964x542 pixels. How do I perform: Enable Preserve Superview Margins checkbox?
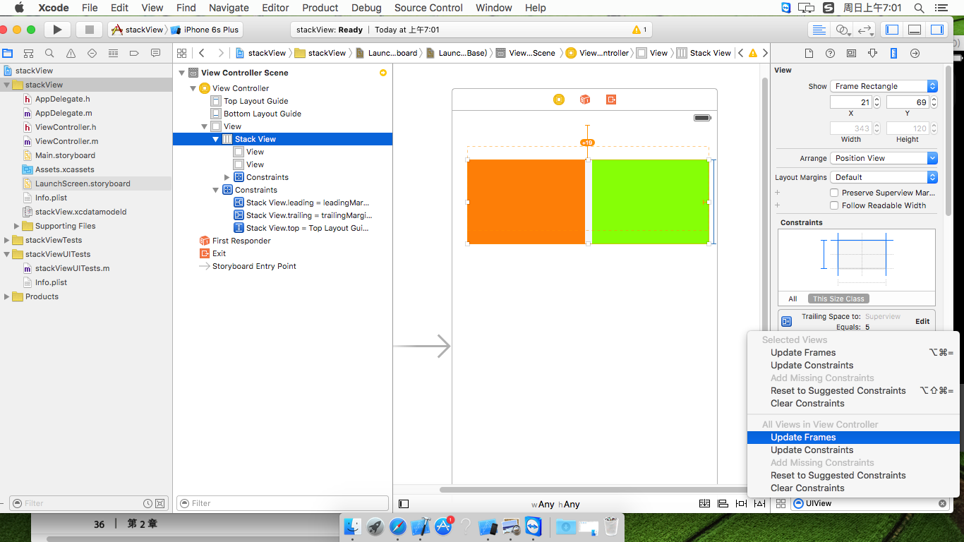coord(834,193)
